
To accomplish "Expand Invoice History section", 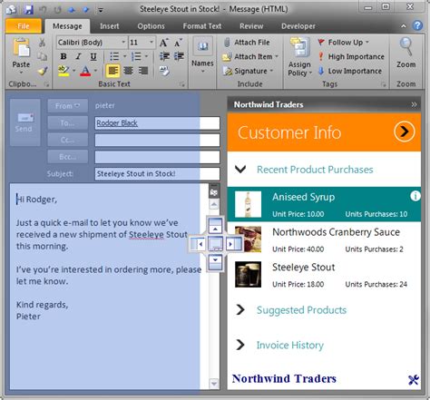I will 240,345.
